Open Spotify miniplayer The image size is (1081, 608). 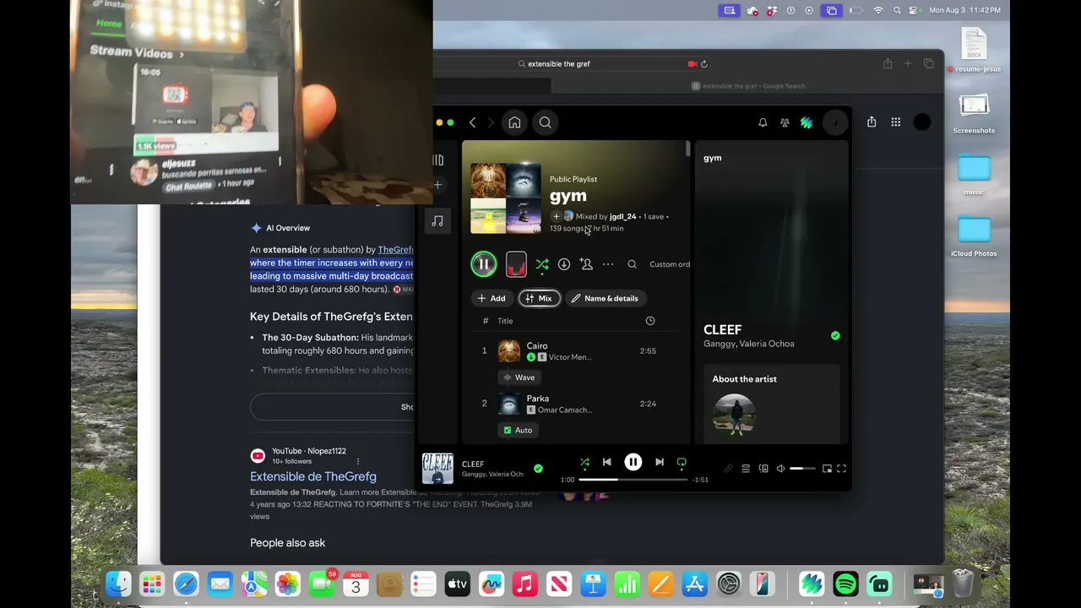[827, 469]
